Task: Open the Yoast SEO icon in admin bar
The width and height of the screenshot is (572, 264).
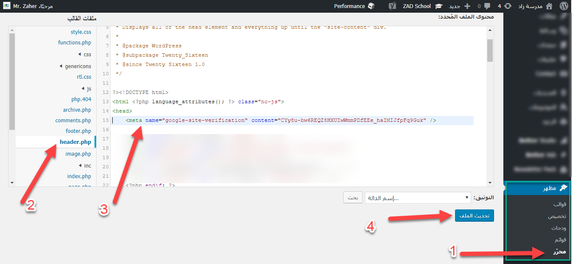Action: tap(393, 6)
